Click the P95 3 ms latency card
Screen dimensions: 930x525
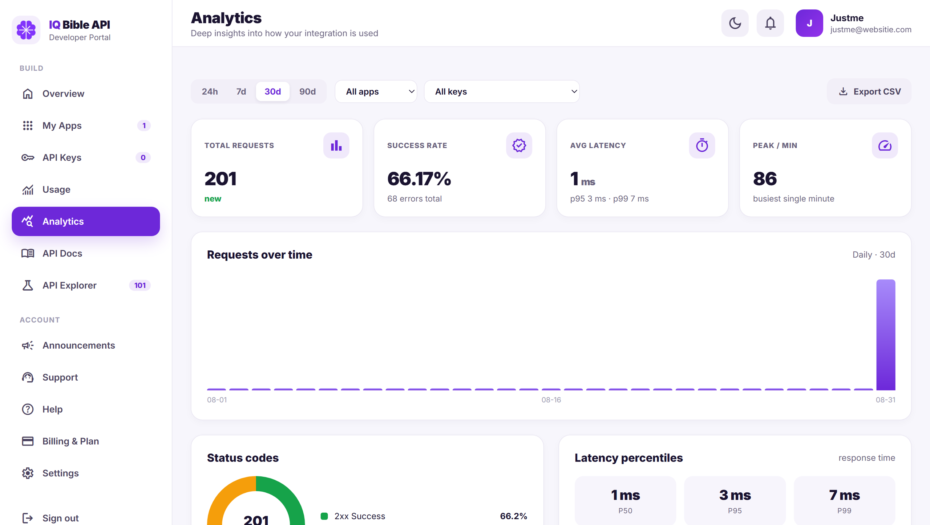(x=735, y=501)
